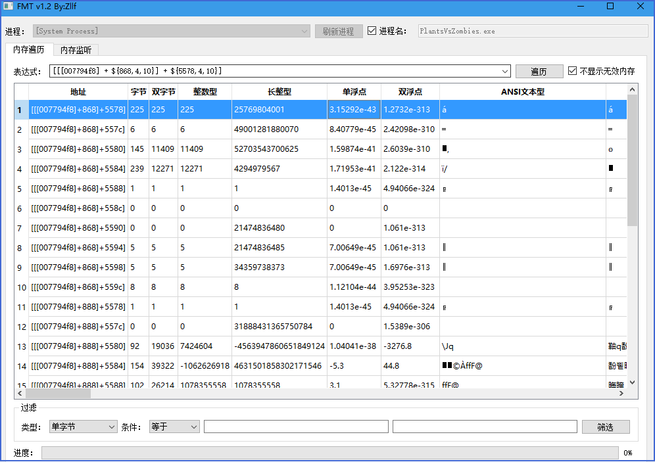This screenshot has height=462, width=655.
Task: Click the row header number 10
Action: (21, 288)
